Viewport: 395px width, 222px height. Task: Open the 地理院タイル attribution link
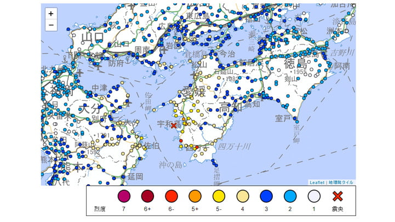[x=341, y=182]
